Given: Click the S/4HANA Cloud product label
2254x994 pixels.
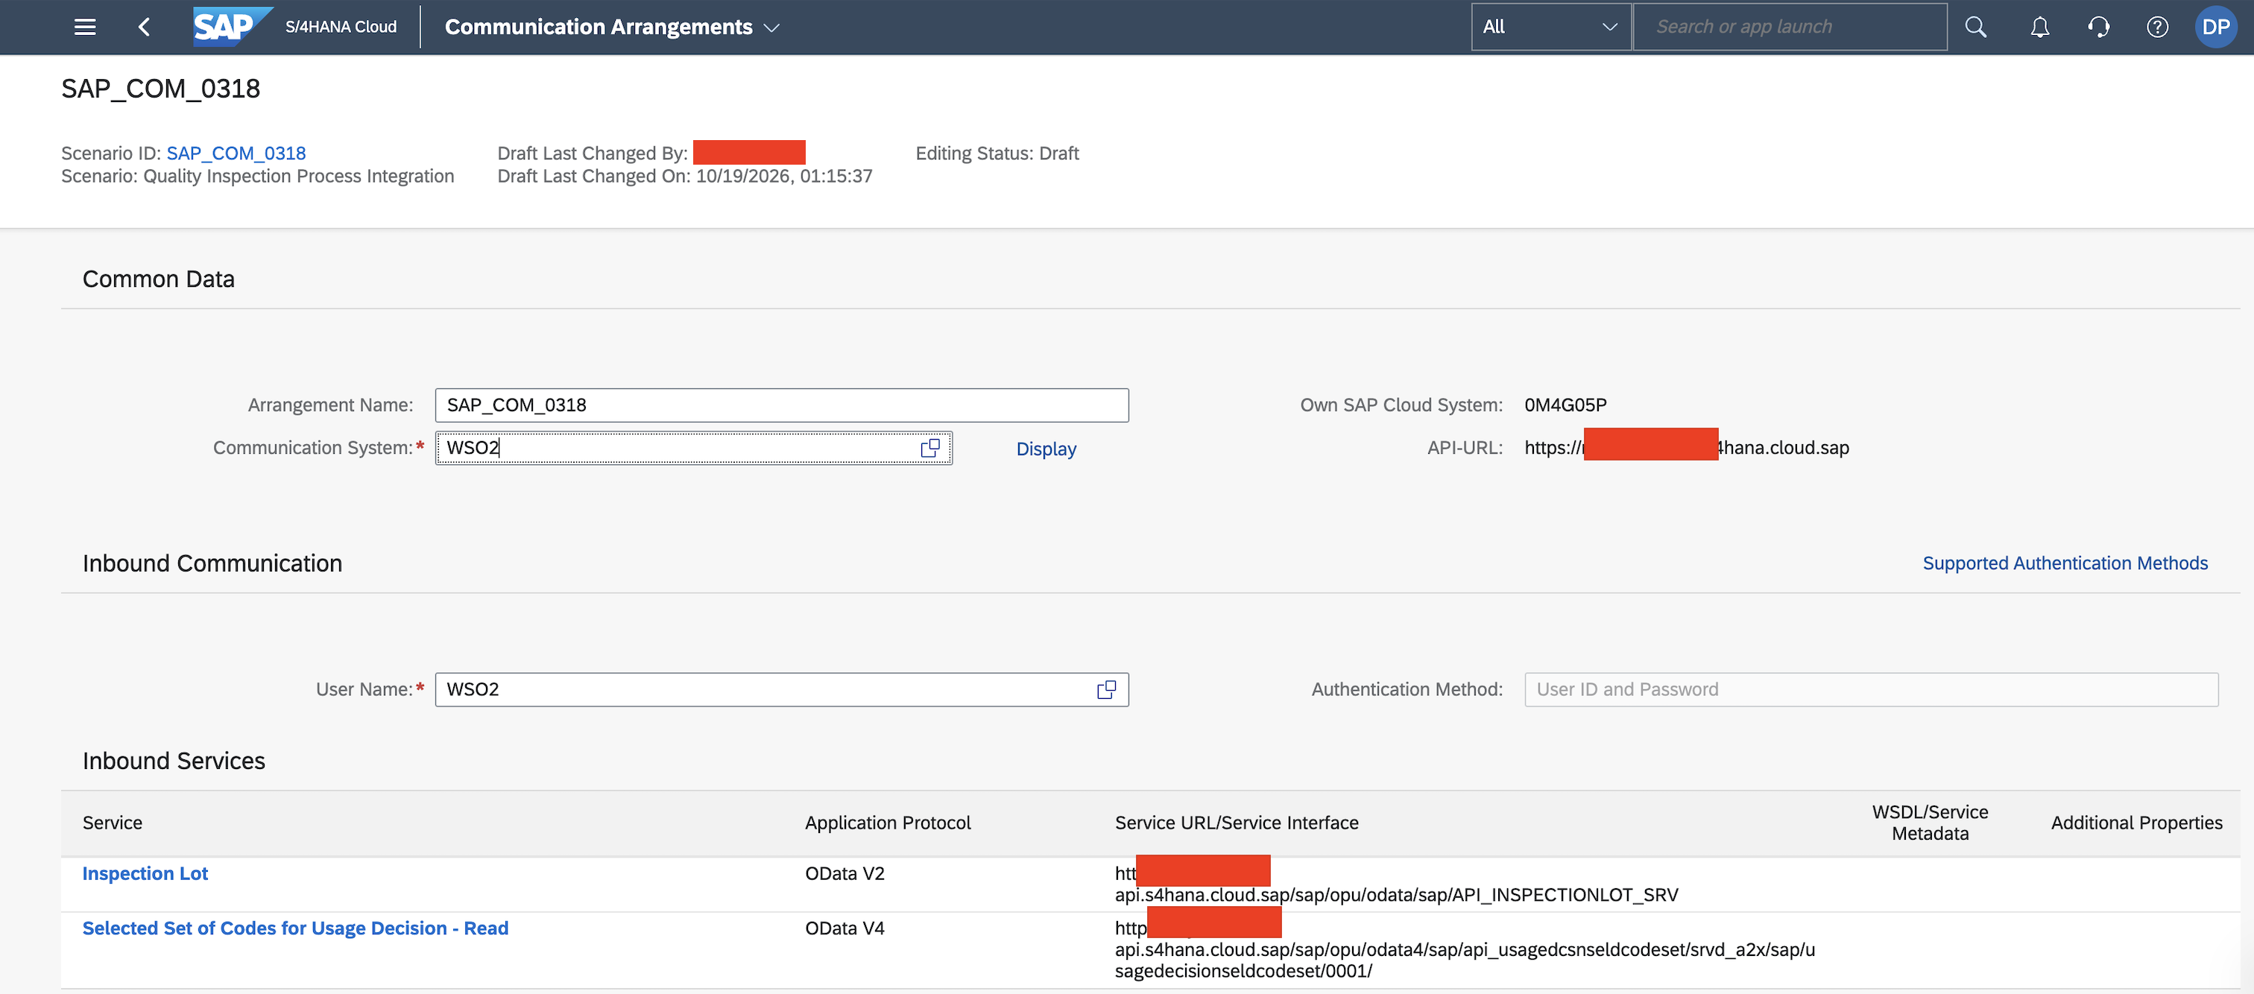Looking at the screenshot, I should [x=341, y=27].
